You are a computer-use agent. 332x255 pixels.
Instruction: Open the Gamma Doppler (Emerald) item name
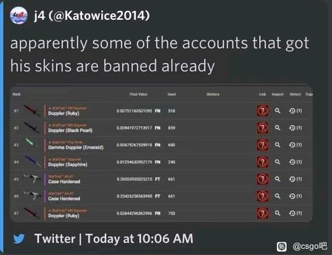click(x=76, y=147)
